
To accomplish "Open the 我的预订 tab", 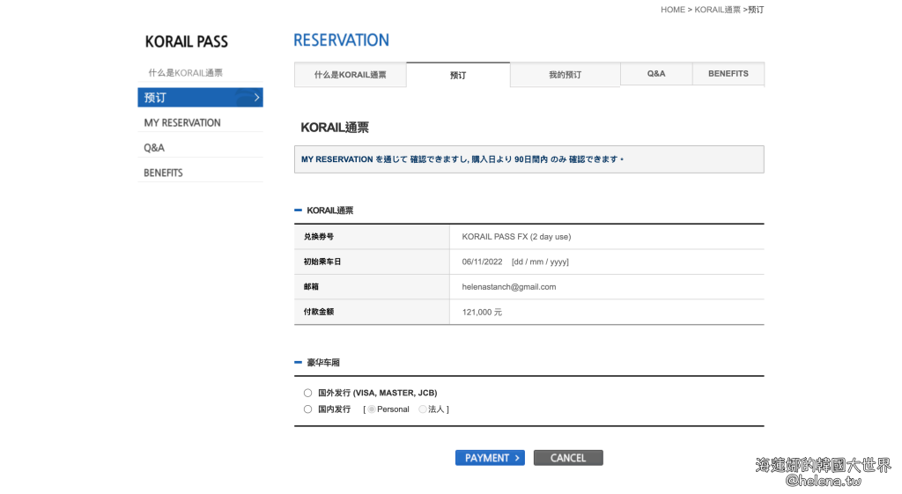I will [565, 75].
